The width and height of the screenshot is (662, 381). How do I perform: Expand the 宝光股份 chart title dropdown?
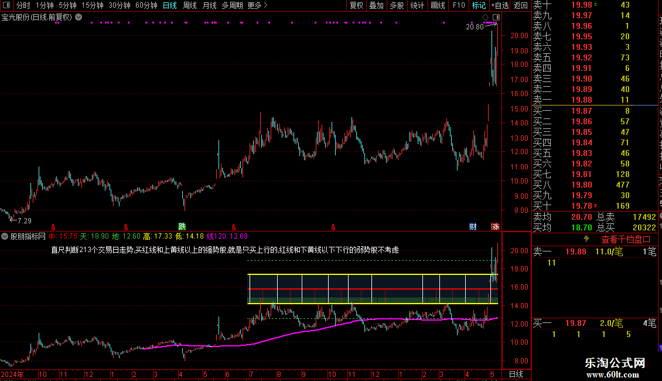(79, 18)
